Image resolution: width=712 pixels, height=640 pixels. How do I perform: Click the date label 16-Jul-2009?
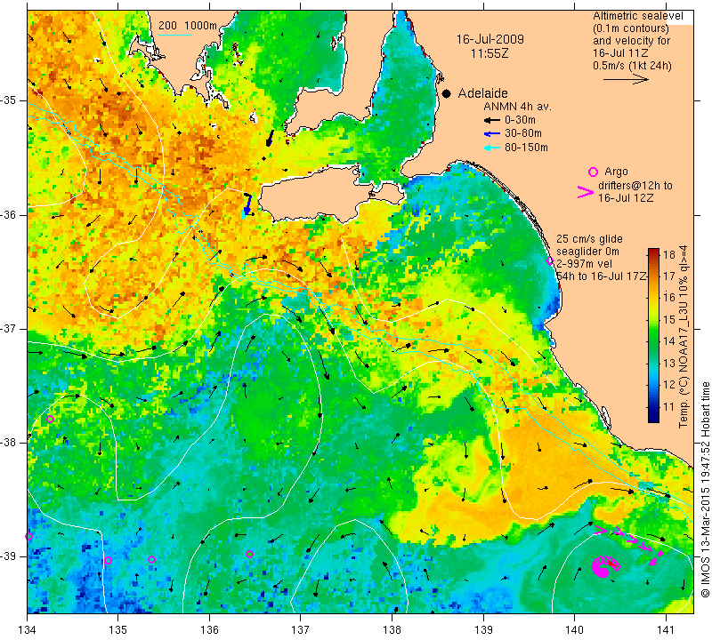point(490,39)
